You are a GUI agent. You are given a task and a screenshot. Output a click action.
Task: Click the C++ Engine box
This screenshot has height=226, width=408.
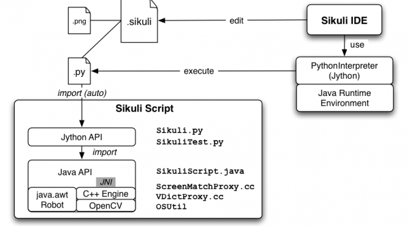tap(106, 194)
